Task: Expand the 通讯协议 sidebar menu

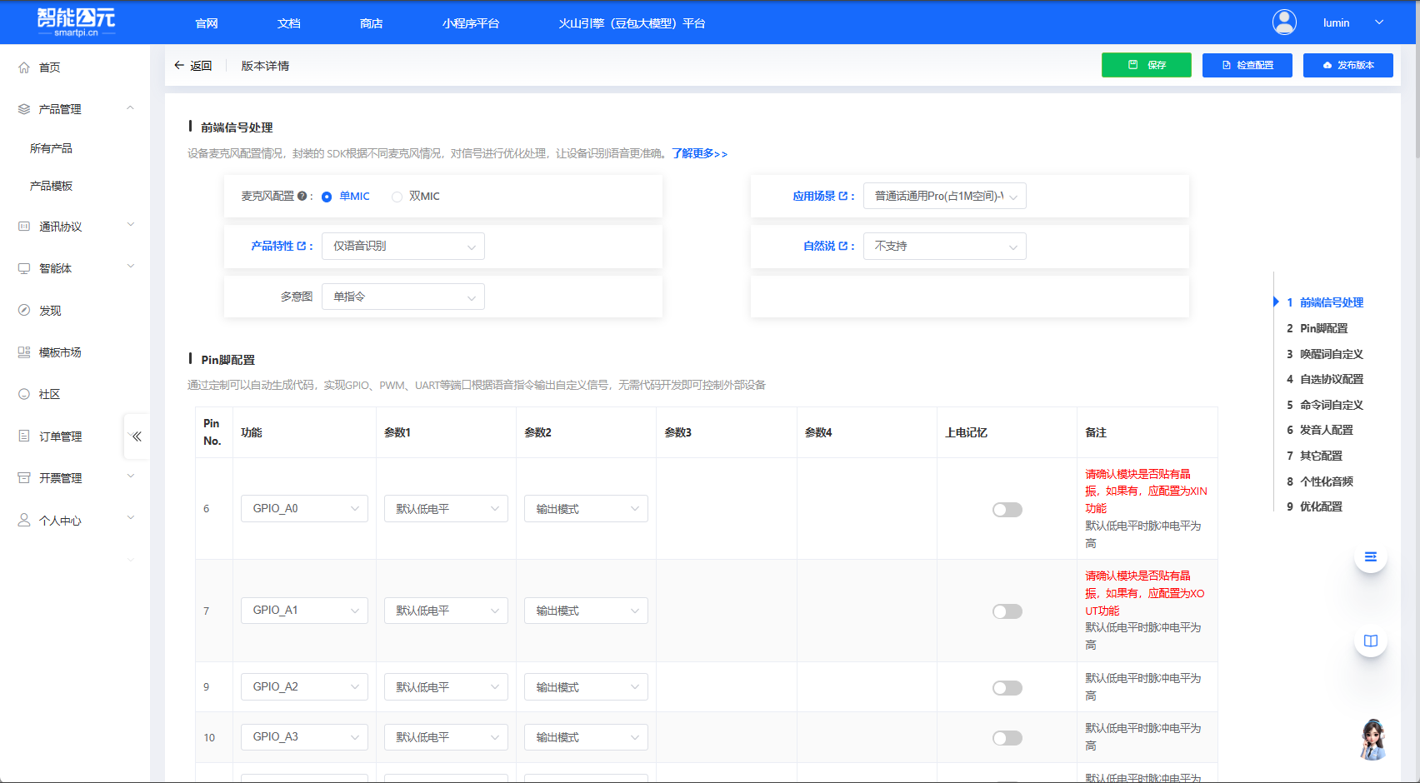Action: (x=75, y=227)
